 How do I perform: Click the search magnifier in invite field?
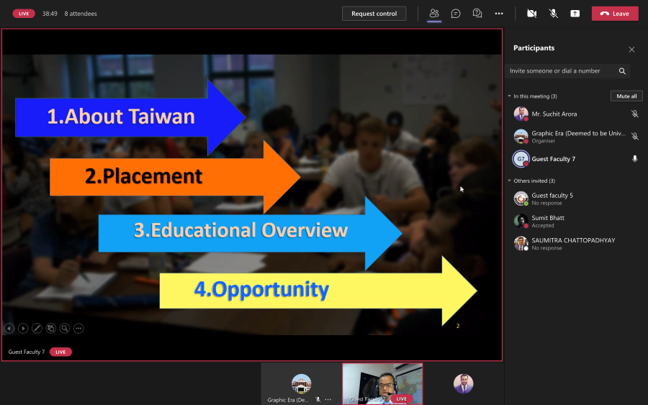(622, 71)
